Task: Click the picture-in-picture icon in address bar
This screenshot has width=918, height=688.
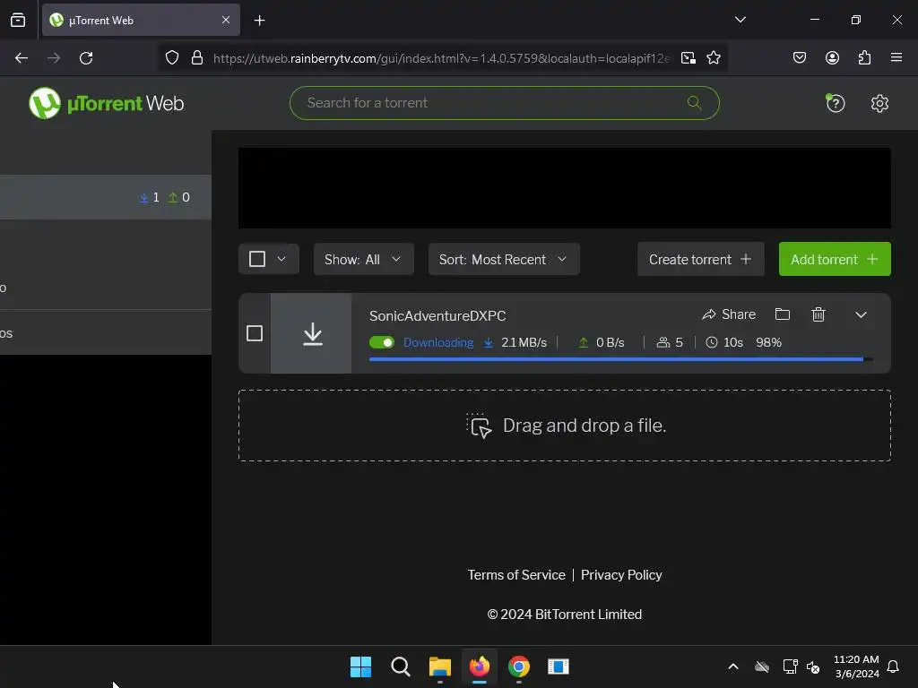Action: pos(688,58)
